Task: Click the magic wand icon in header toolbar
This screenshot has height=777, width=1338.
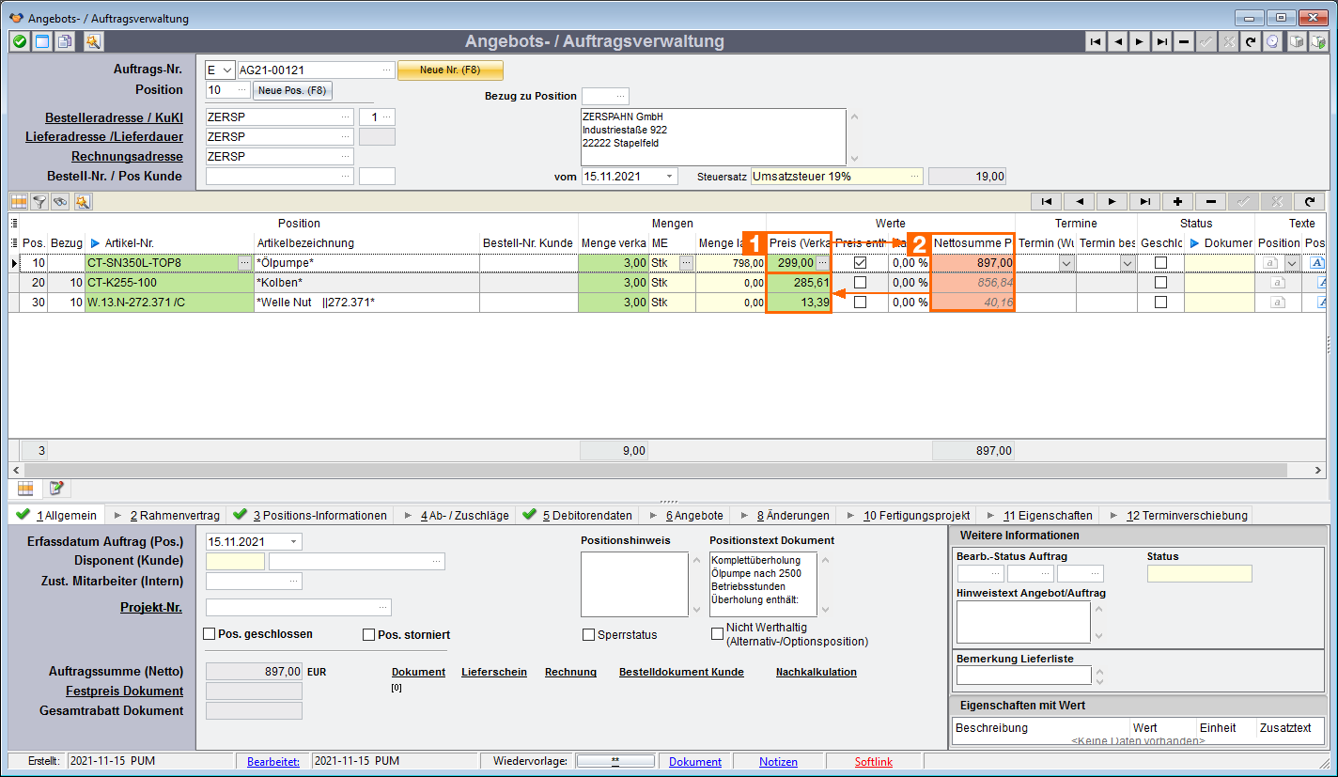Action: click(x=92, y=41)
